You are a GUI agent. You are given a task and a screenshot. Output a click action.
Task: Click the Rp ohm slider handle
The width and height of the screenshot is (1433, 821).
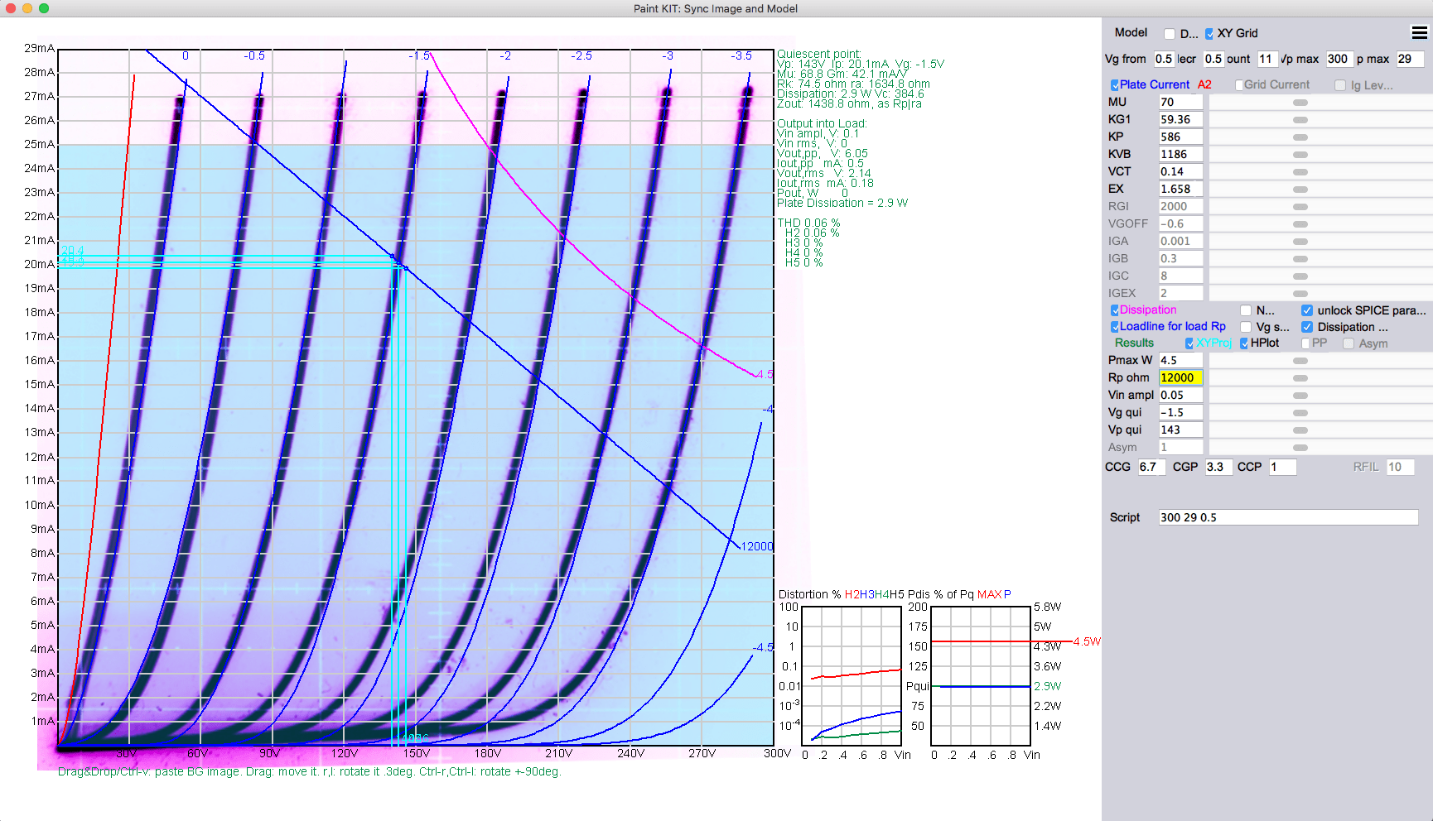(x=1300, y=378)
